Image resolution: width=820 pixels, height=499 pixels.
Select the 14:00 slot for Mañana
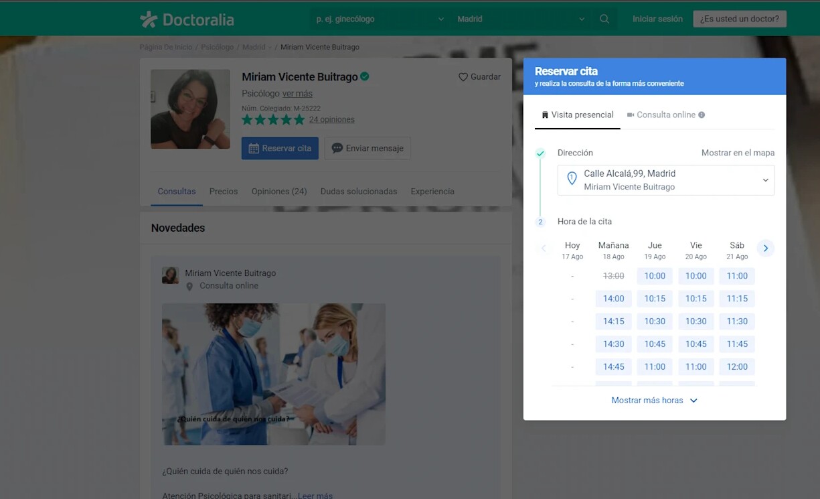613,299
